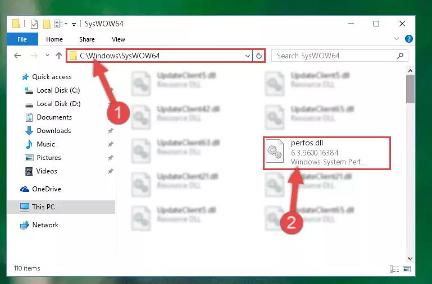
Task: Open Videos in sidebar
Action: (47, 171)
